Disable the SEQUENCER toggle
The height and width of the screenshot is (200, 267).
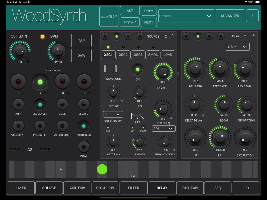tap(40, 105)
